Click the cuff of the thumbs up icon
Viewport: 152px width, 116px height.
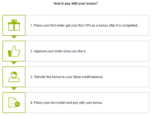coord(9,54)
